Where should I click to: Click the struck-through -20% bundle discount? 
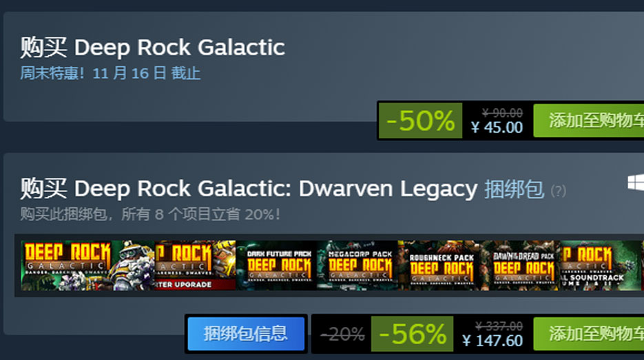pos(342,334)
